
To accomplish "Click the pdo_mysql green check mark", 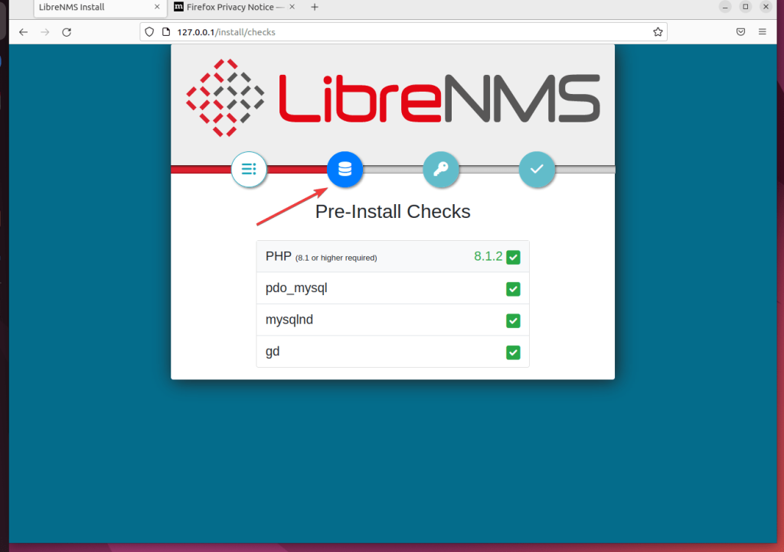I will [x=513, y=289].
